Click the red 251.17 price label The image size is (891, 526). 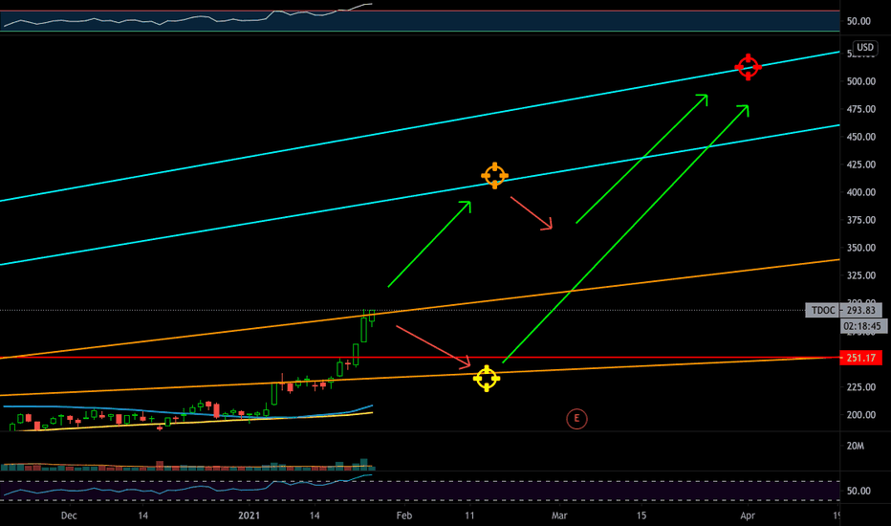pyautogui.click(x=860, y=359)
